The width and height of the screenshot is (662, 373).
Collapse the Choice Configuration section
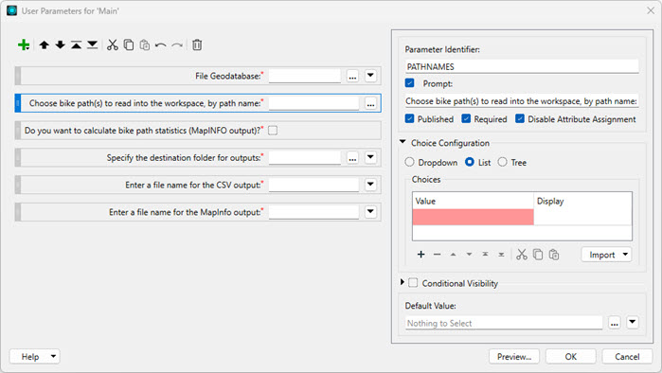[403, 142]
